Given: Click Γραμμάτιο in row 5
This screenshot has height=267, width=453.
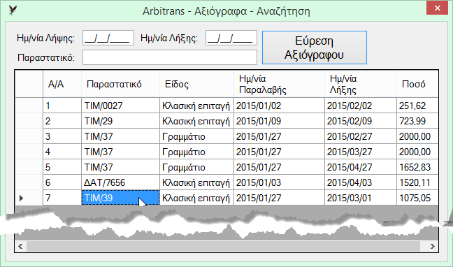Looking at the screenshot, I should tap(196, 167).
